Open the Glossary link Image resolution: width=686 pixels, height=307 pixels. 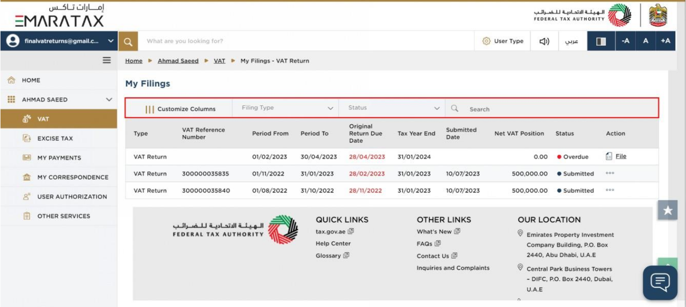332,256
